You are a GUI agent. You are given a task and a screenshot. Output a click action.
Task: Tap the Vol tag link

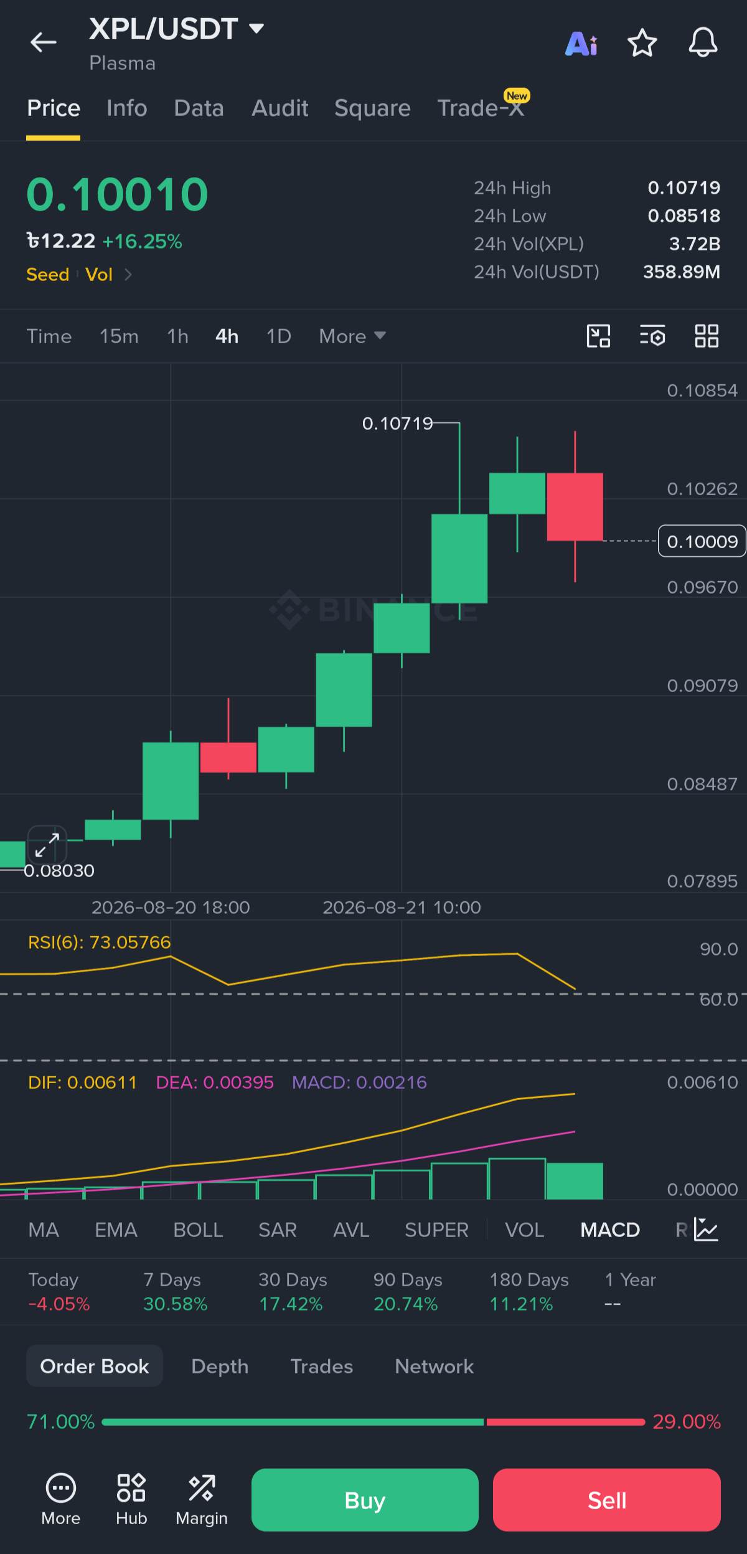pyautogui.click(x=99, y=275)
